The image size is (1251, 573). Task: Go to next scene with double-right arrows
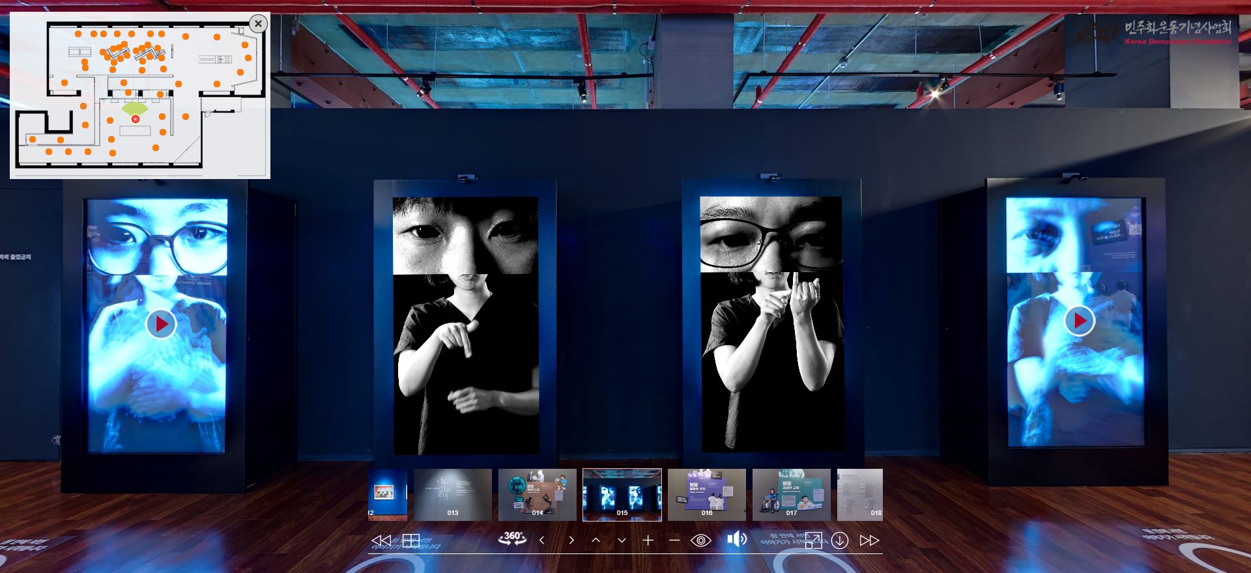tap(869, 540)
